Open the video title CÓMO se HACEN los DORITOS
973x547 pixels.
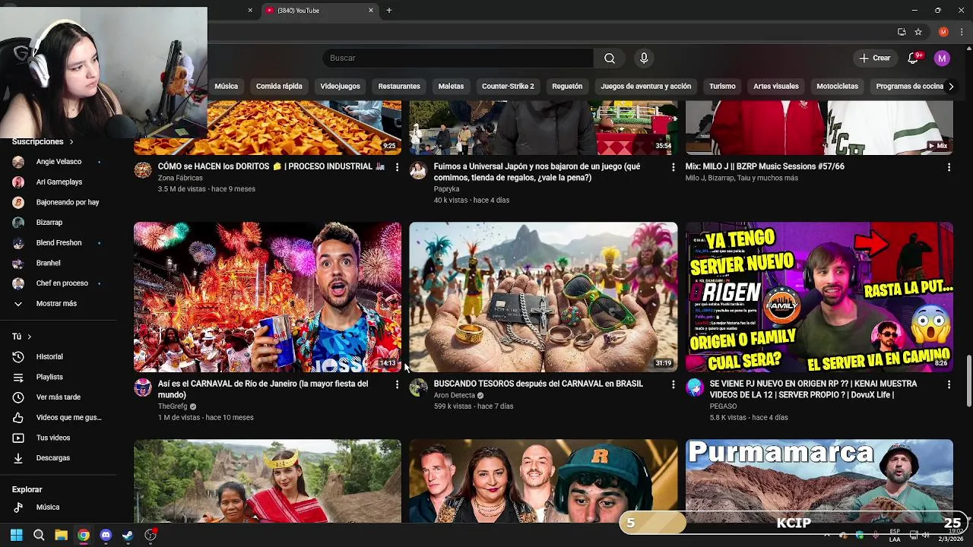[271, 166]
